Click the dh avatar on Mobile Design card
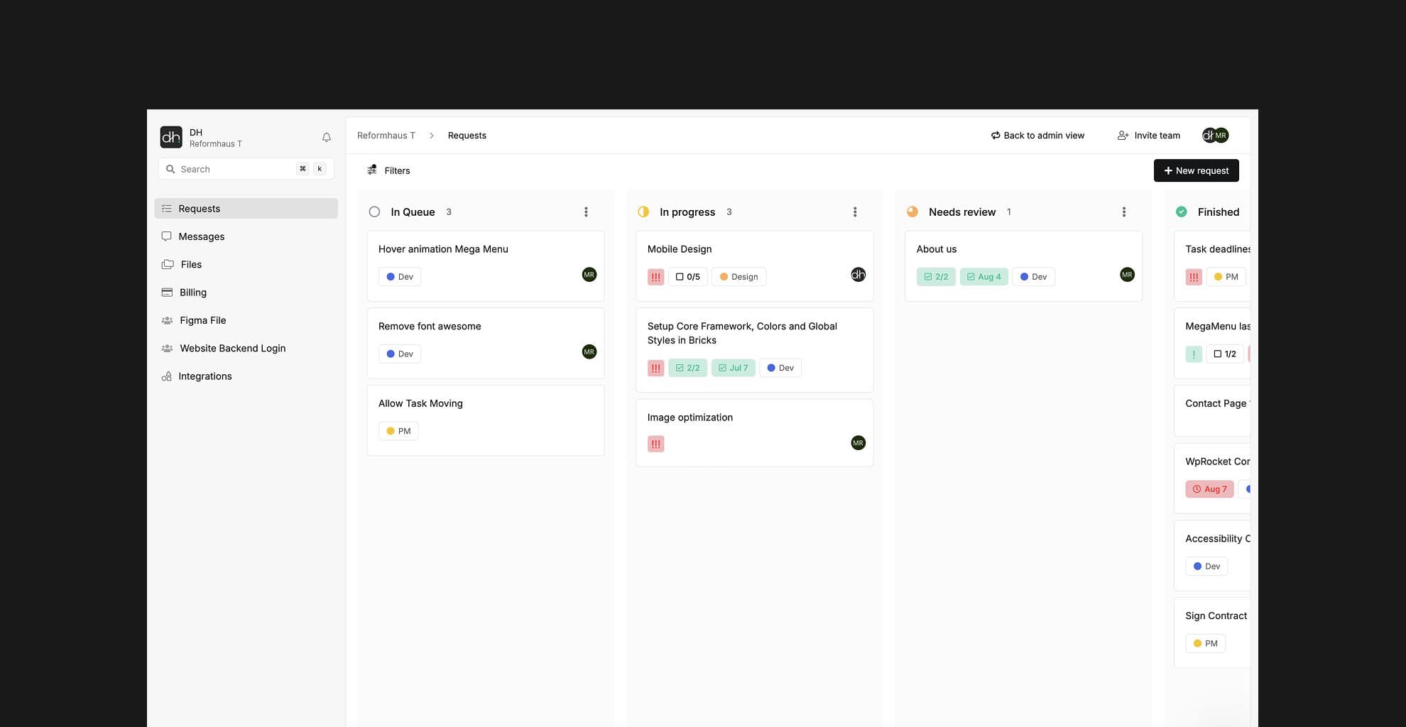This screenshot has height=727, width=1406. click(x=859, y=275)
